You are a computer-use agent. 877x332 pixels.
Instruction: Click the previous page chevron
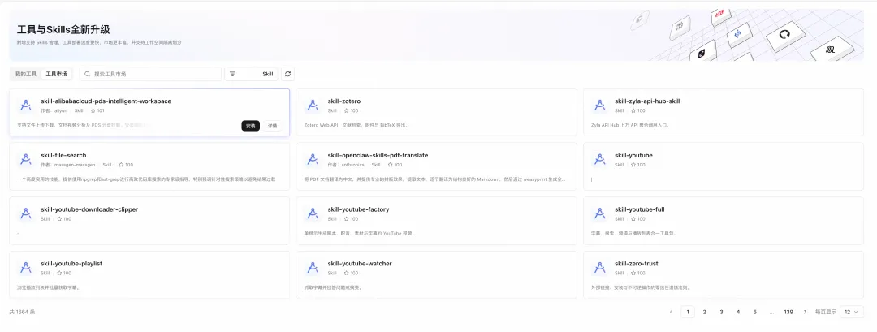point(672,312)
